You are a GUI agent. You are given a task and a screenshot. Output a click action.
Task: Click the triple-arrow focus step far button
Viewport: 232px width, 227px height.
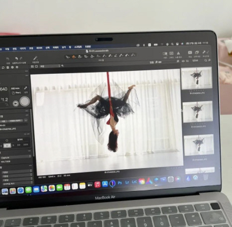(25, 145)
